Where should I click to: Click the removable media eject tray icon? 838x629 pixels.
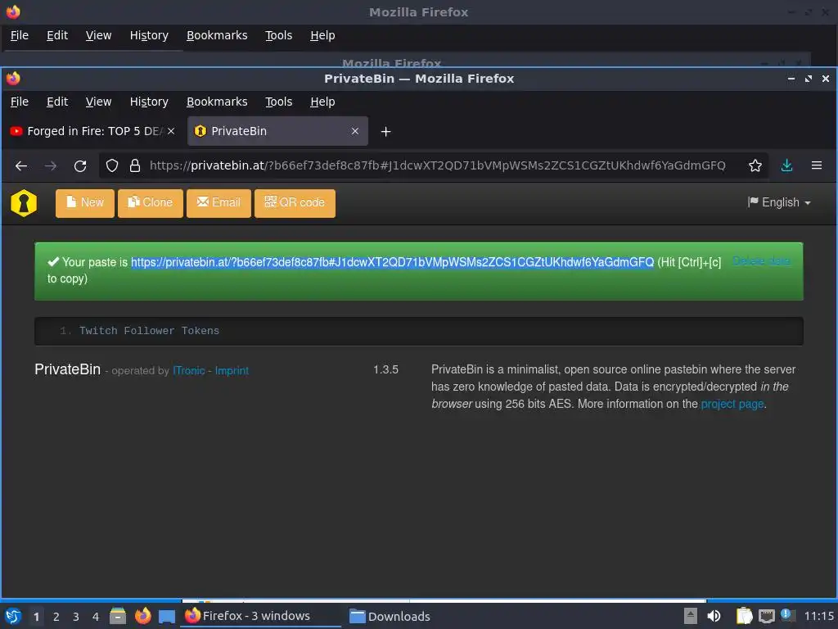pyautogui.click(x=691, y=616)
